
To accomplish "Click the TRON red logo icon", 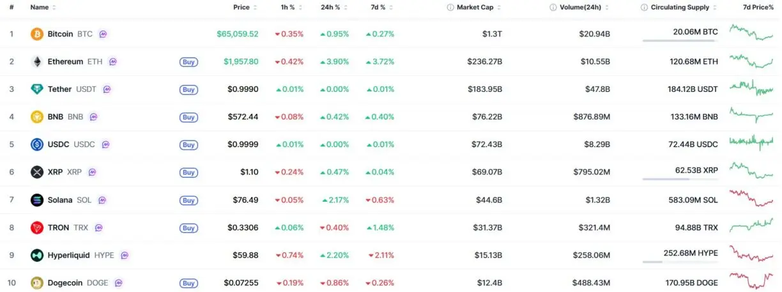I will pyautogui.click(x=37, y=227).
